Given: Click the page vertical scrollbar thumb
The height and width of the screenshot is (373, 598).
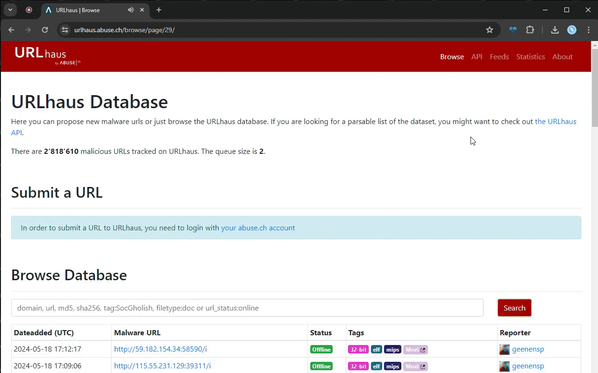Looking at the screenshot, I should click(594, 87).
